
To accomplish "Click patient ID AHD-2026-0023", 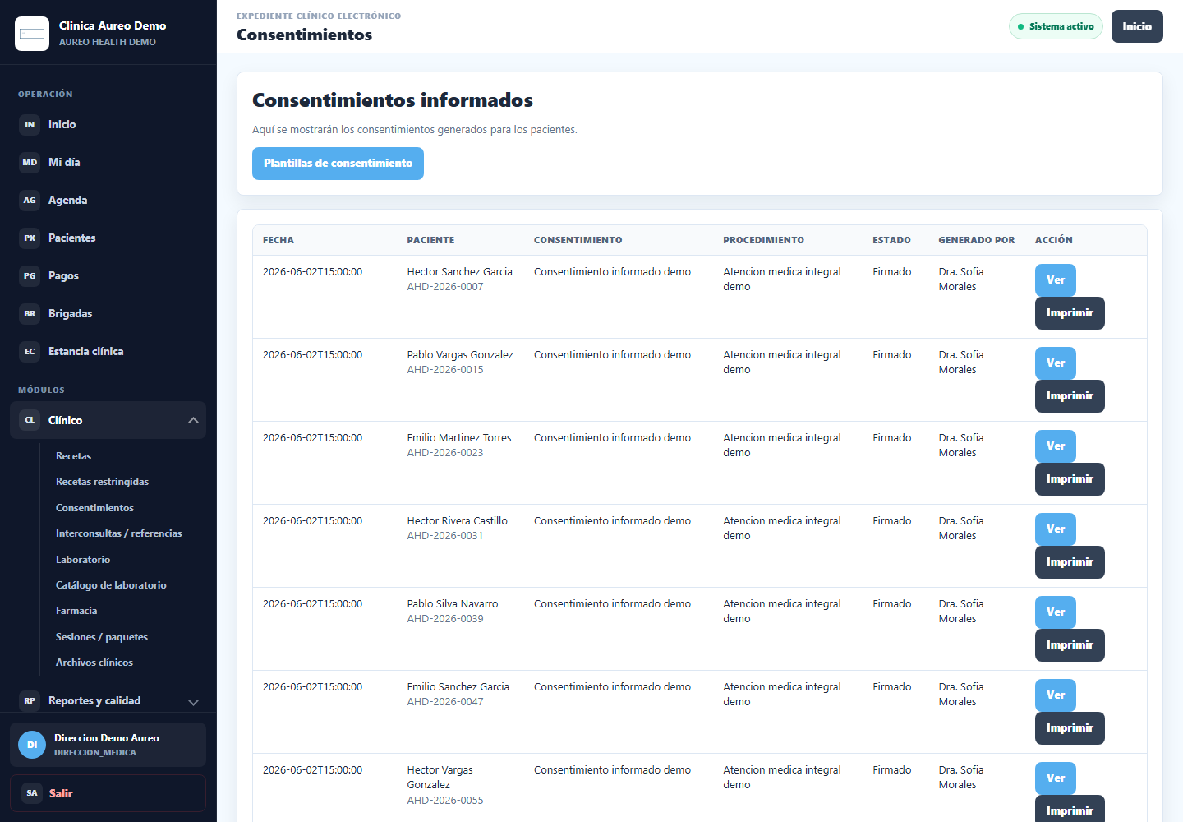I will [x=445, y=453].
